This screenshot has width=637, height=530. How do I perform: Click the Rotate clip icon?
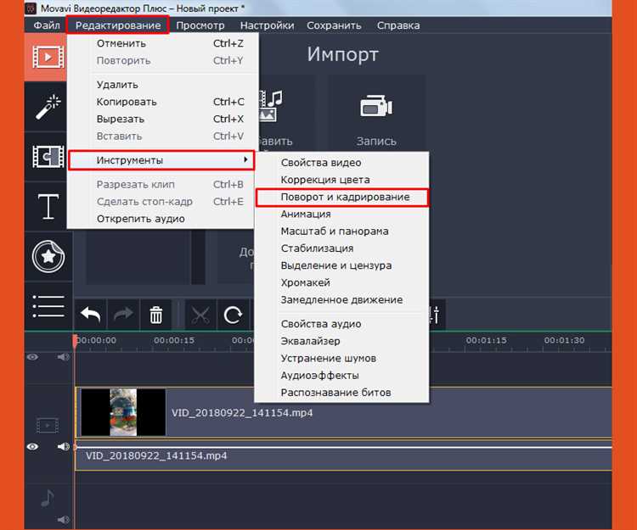(234, 315)
